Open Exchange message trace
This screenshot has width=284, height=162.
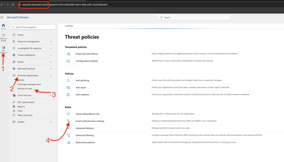pyautogui.click(x=29, y=84)
